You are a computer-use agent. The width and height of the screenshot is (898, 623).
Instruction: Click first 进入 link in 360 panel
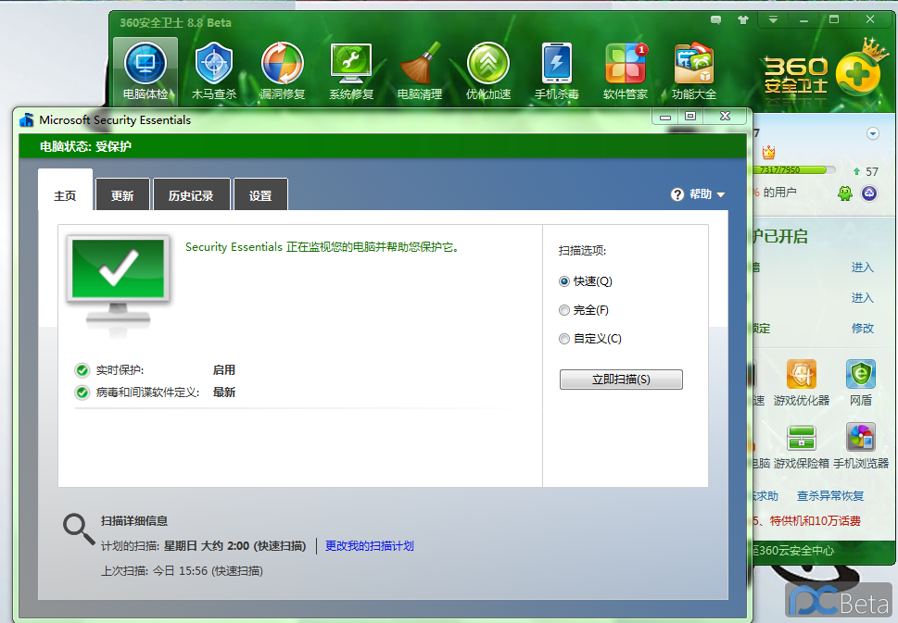pos(863,268)
